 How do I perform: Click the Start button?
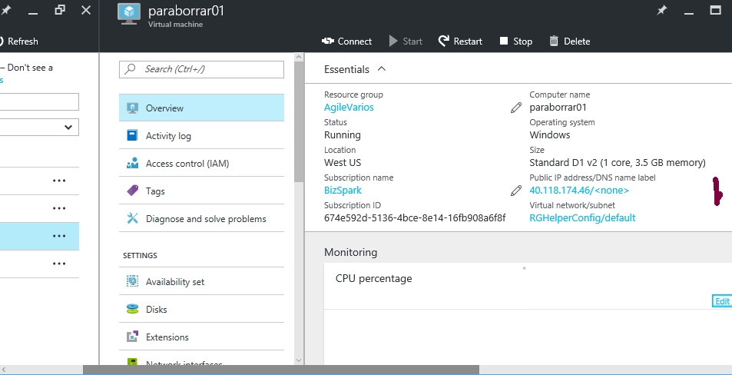[x=406, y=41]
